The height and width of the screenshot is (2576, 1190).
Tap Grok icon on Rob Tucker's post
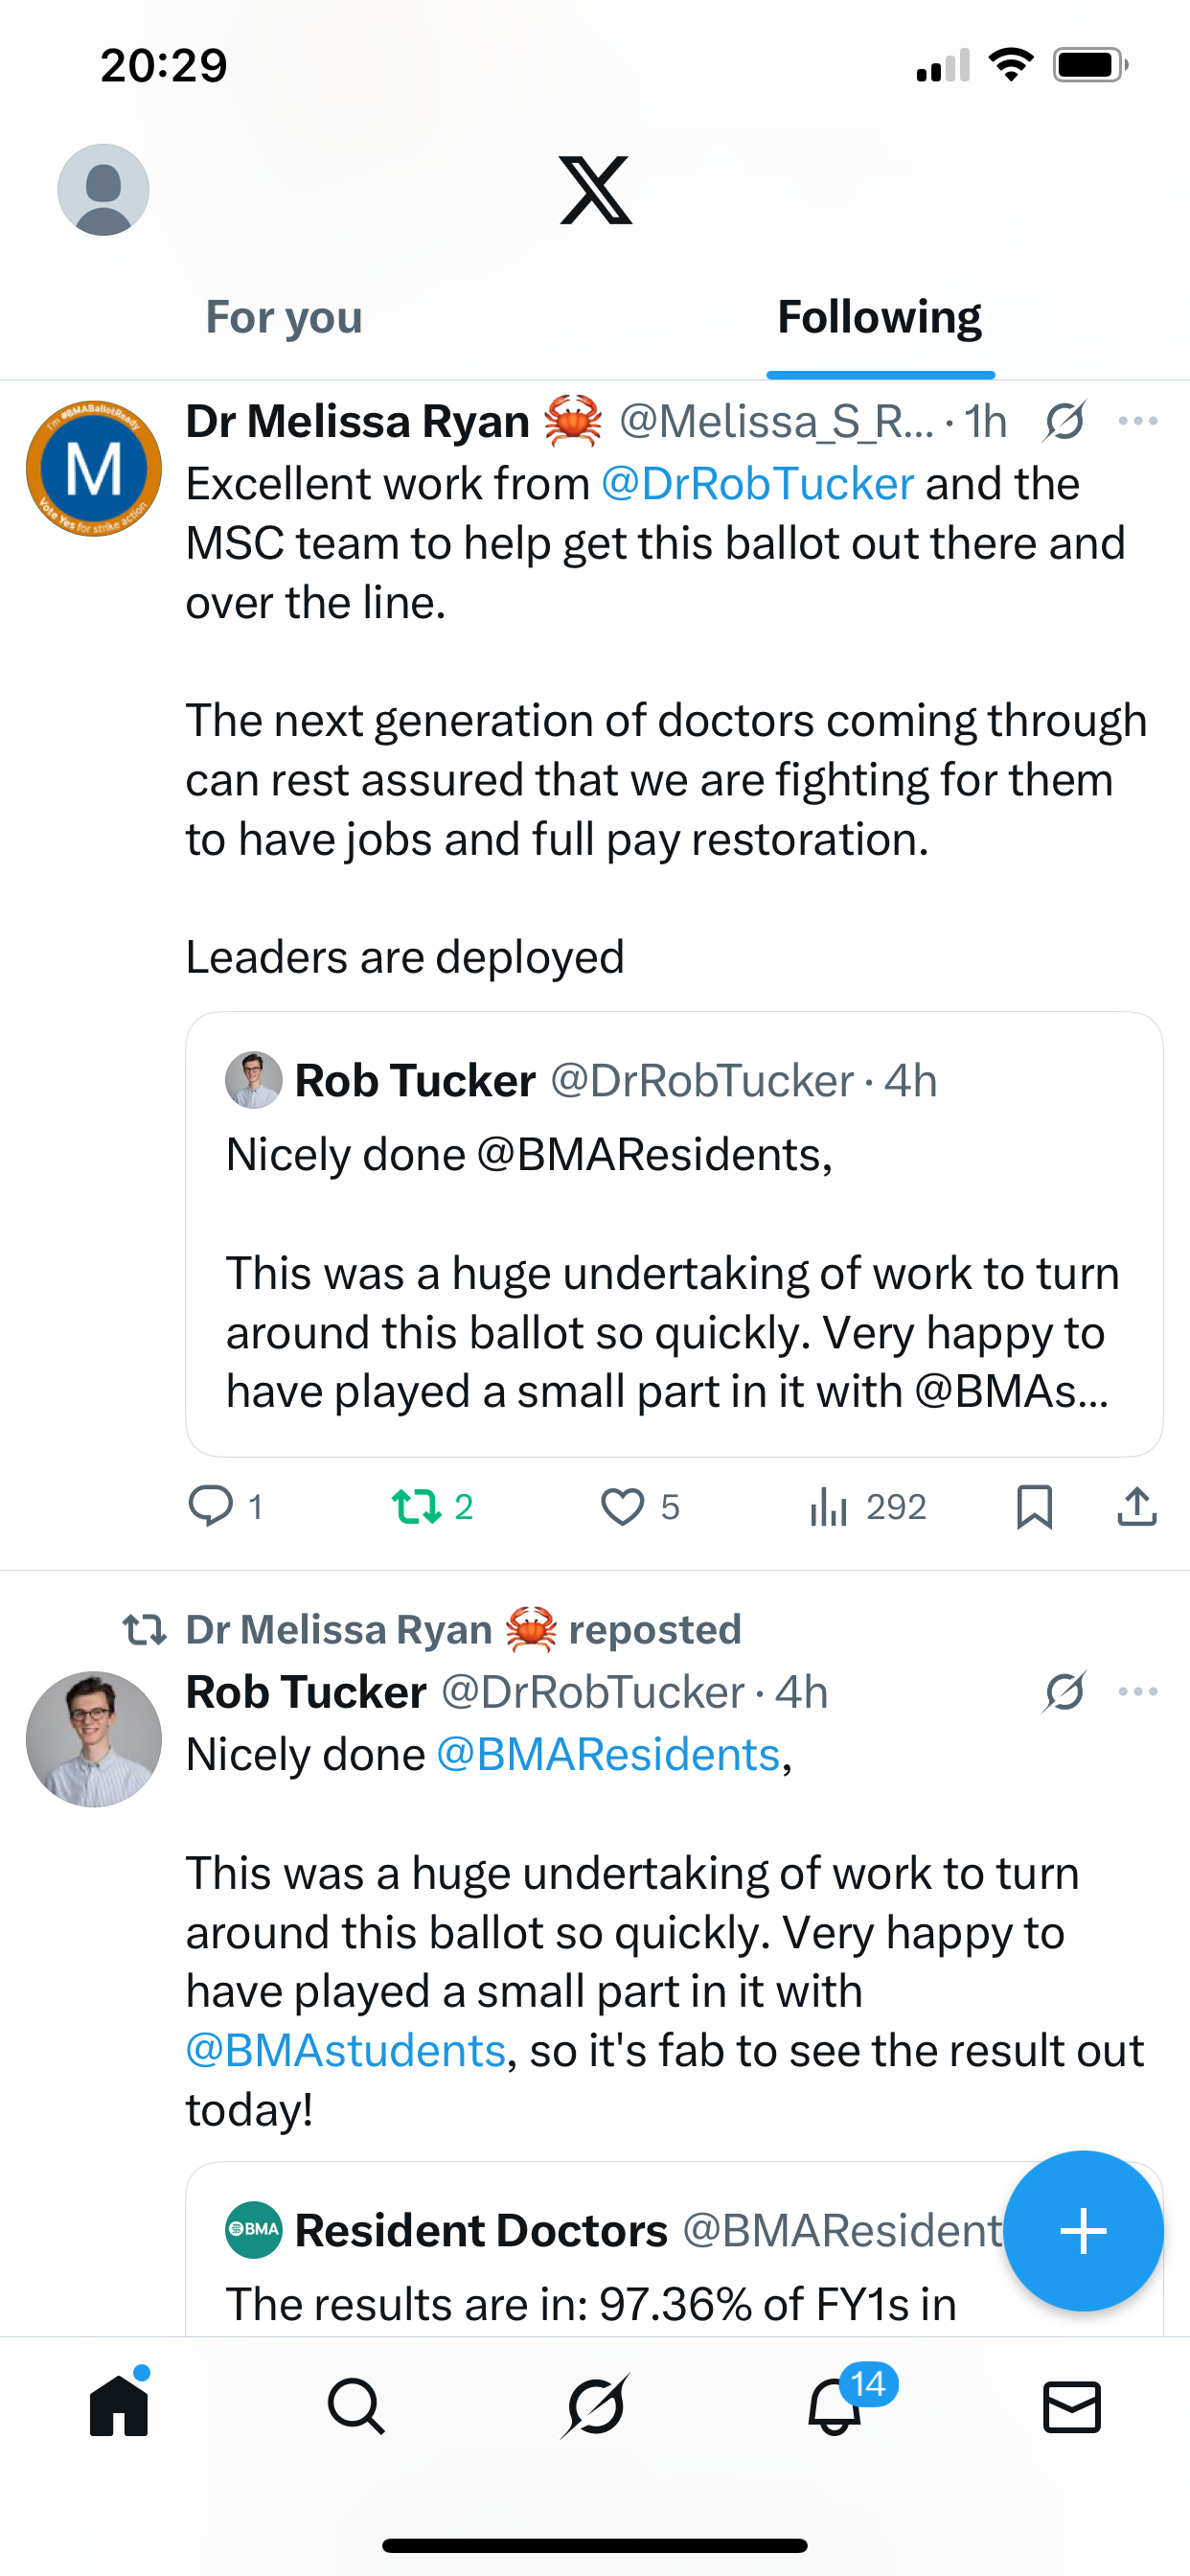pos(1065,1692)
